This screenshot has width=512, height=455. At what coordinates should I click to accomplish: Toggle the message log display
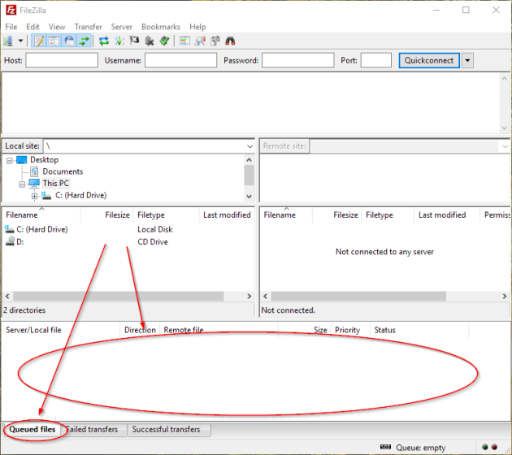[x=38, y=41]
